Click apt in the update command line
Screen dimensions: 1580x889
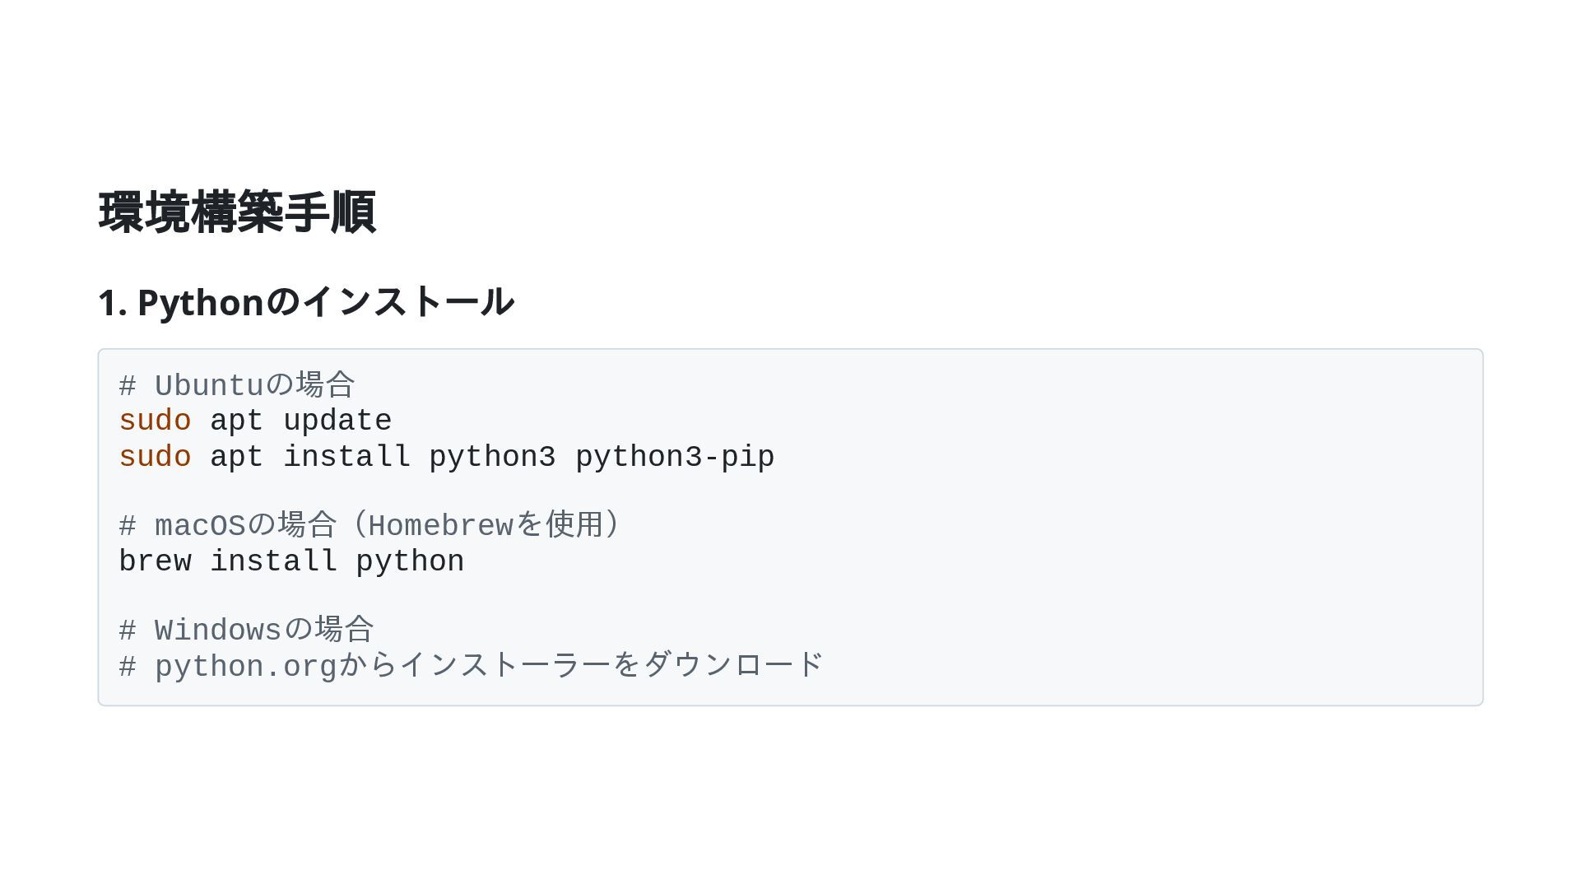(x=237, y=421)
